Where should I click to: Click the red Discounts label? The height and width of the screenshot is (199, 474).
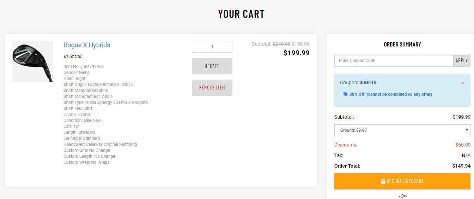[x=346, y=145]
